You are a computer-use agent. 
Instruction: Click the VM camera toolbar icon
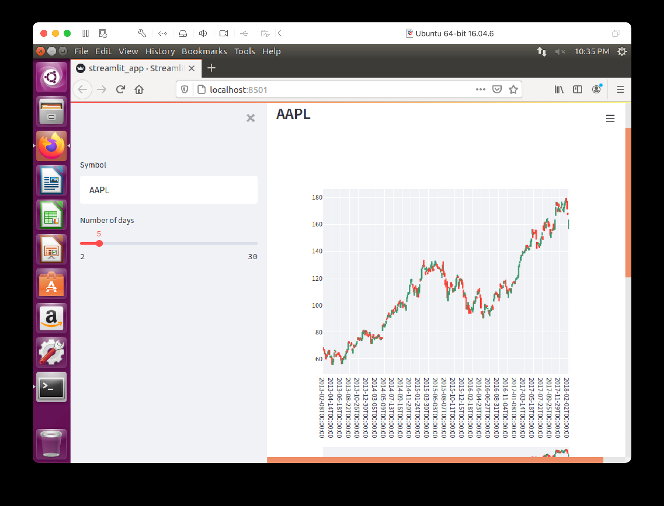[224, 33]
